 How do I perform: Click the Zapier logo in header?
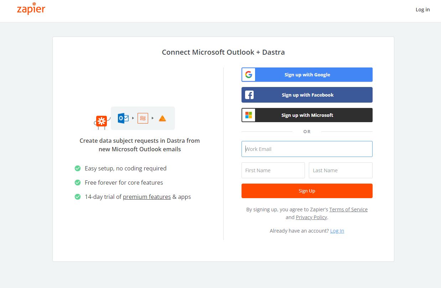coord(31,10)
